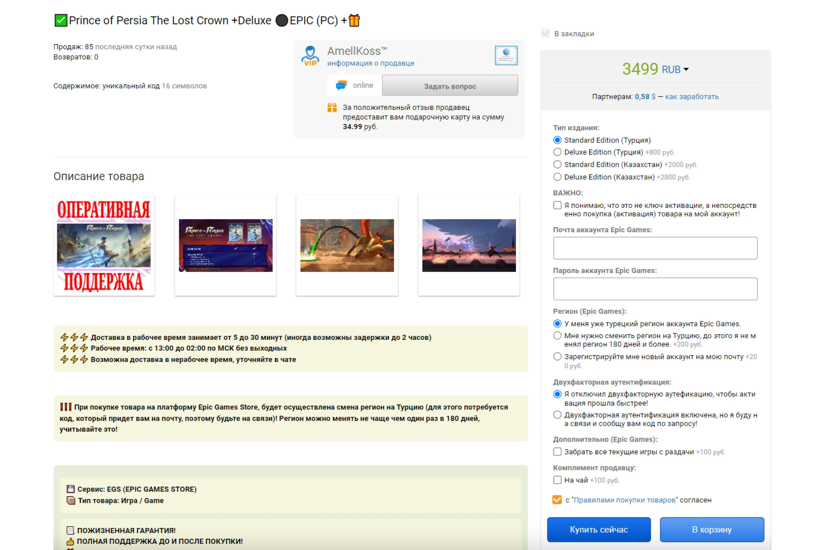Click the 'Задать вопрос' button
This screenshot has height=550, width=826.
449,86
